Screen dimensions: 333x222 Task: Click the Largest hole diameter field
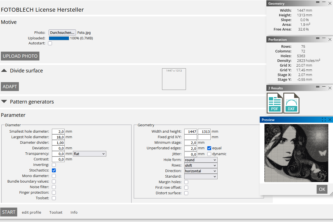58,137
